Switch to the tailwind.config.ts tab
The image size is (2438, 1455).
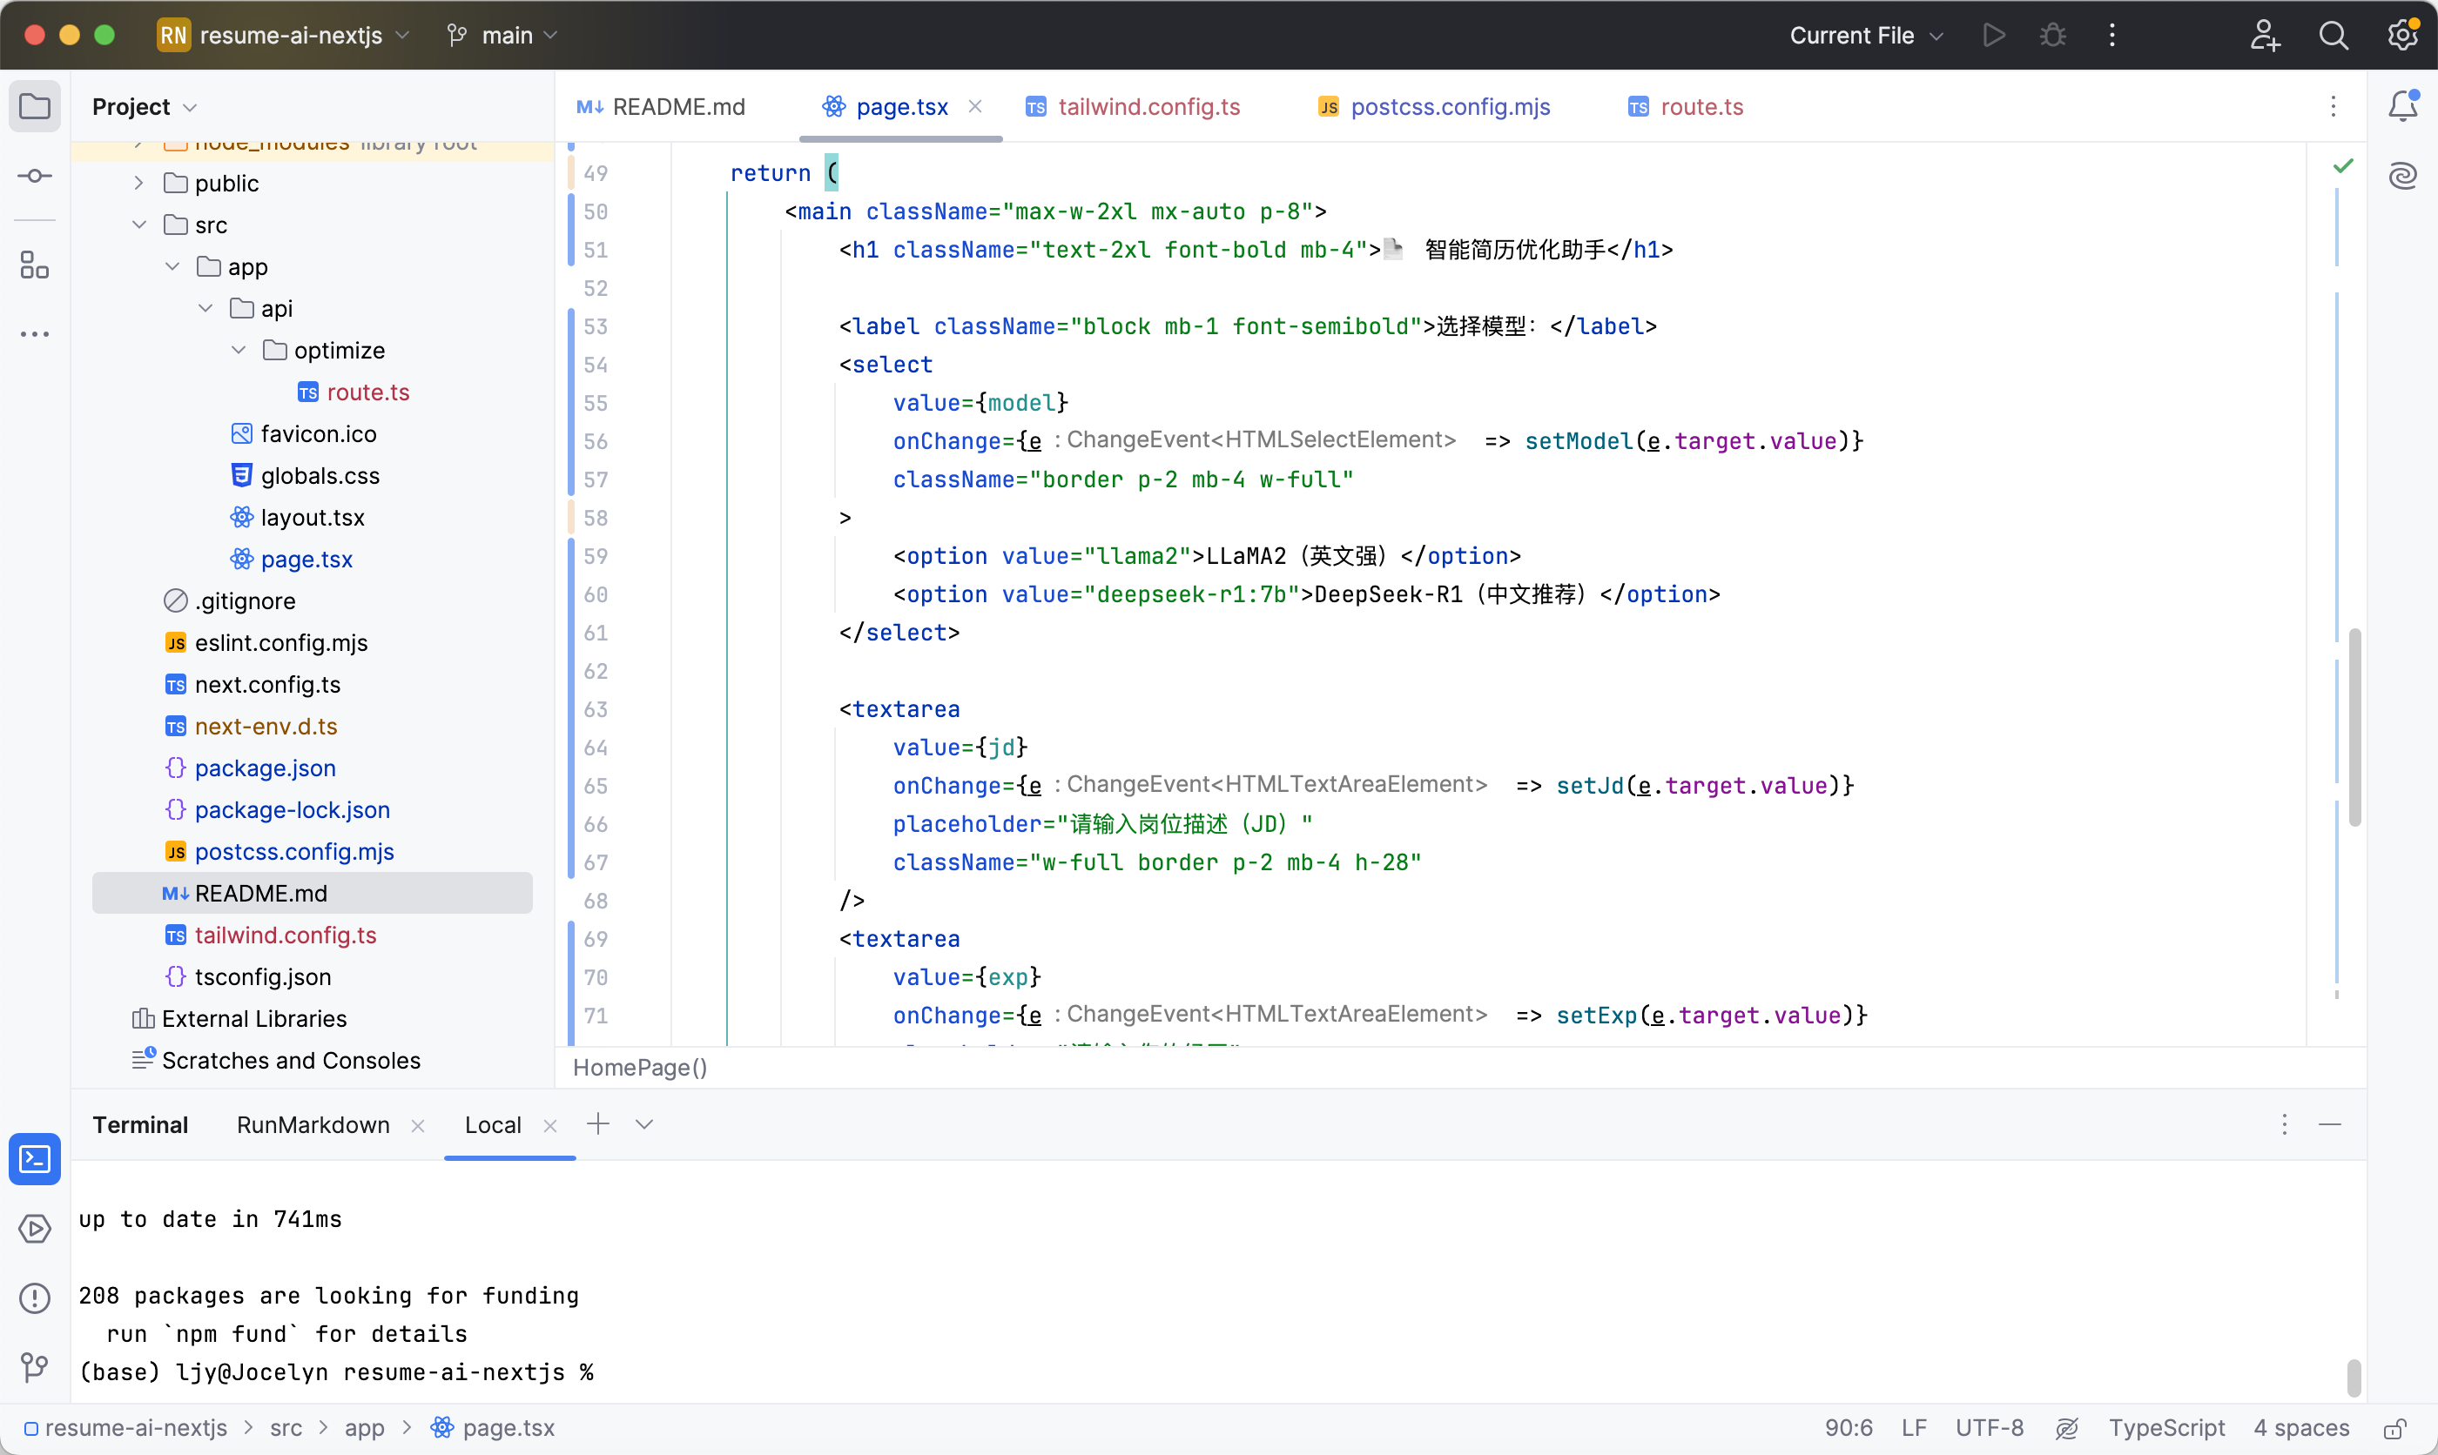(1148, 107)
